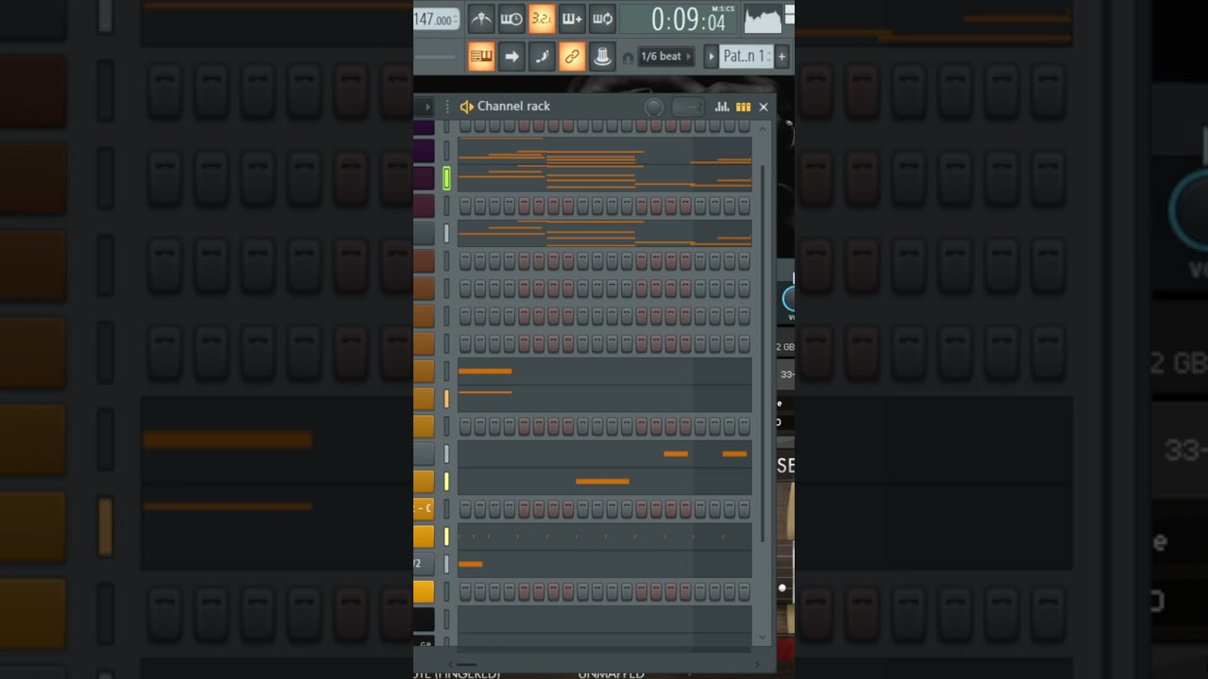This screenshot has width=1208, height=679.
Task: Click the 0:09:04 time display
Action: click(688, 19)
